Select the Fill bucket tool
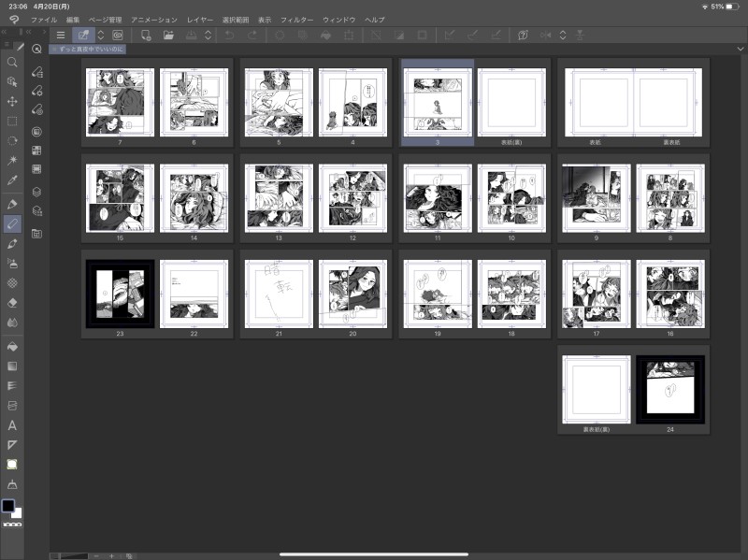The image size is (748, 560). tap(12, 347)
